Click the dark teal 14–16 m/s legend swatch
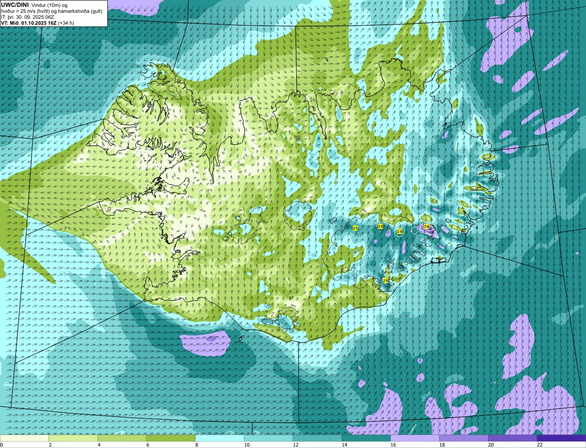Screen dimensions: 586x448 pos(366,438)
